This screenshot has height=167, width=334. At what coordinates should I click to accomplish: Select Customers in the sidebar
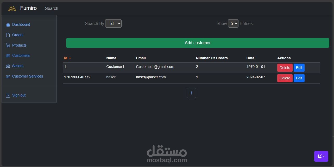(21, 55)
